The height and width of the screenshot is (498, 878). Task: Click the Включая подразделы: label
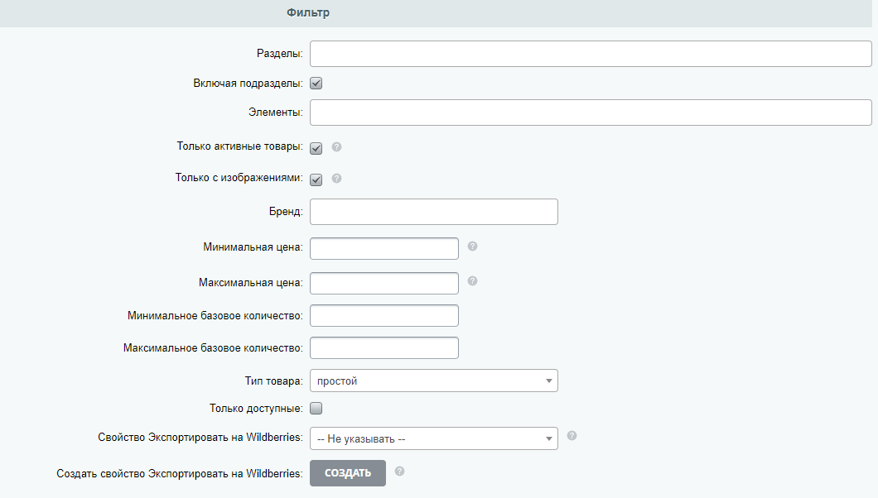tap(248, 84)
